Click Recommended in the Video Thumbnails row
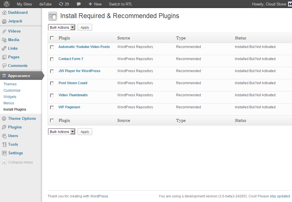This screenshot has width=292, height=202. coord(189,95)
